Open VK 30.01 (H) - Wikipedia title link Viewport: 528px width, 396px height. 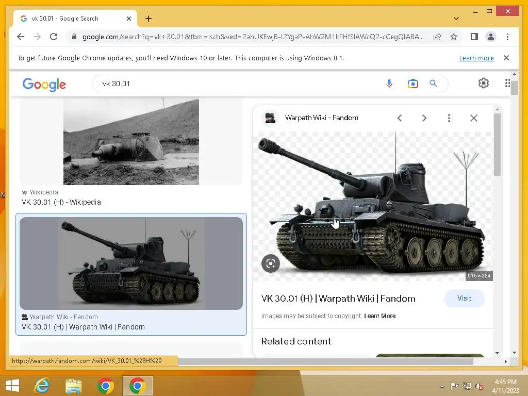61,202
